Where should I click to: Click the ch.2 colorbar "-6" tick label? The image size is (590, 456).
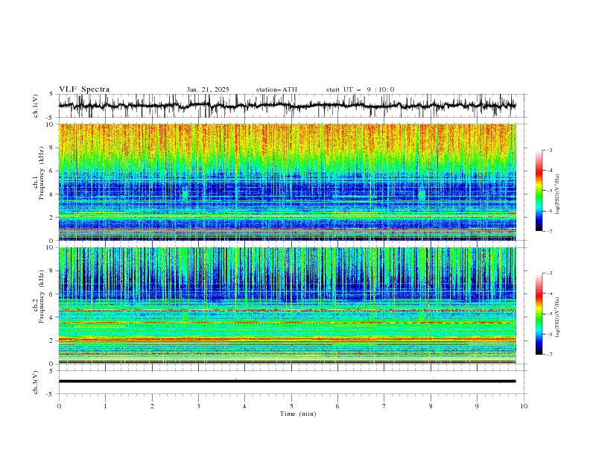550,334
